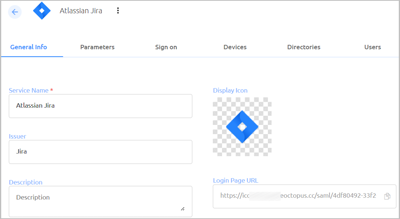Click the "Login Page URL" label
The height and width of the screenshot is (219, 400).
[236, 181]
